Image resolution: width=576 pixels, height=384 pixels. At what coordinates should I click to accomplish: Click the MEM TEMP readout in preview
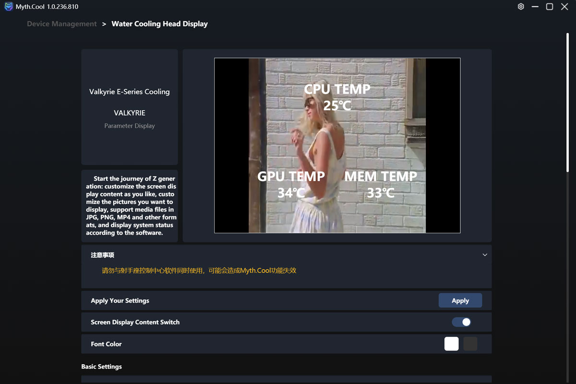tap(381, 184)
